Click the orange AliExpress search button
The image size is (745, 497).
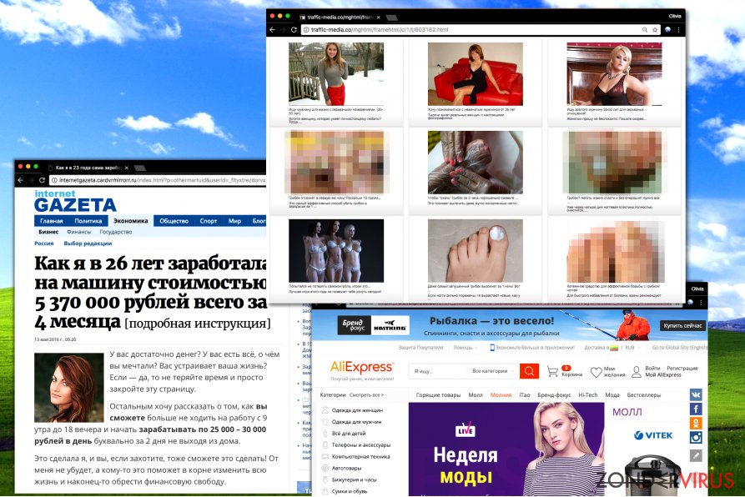click(x=529, y=371)
